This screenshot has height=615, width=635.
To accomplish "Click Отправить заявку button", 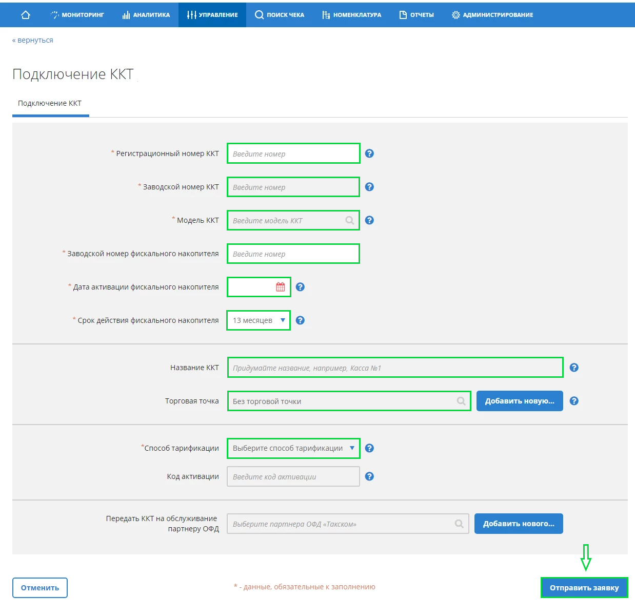I will point(584,588).
